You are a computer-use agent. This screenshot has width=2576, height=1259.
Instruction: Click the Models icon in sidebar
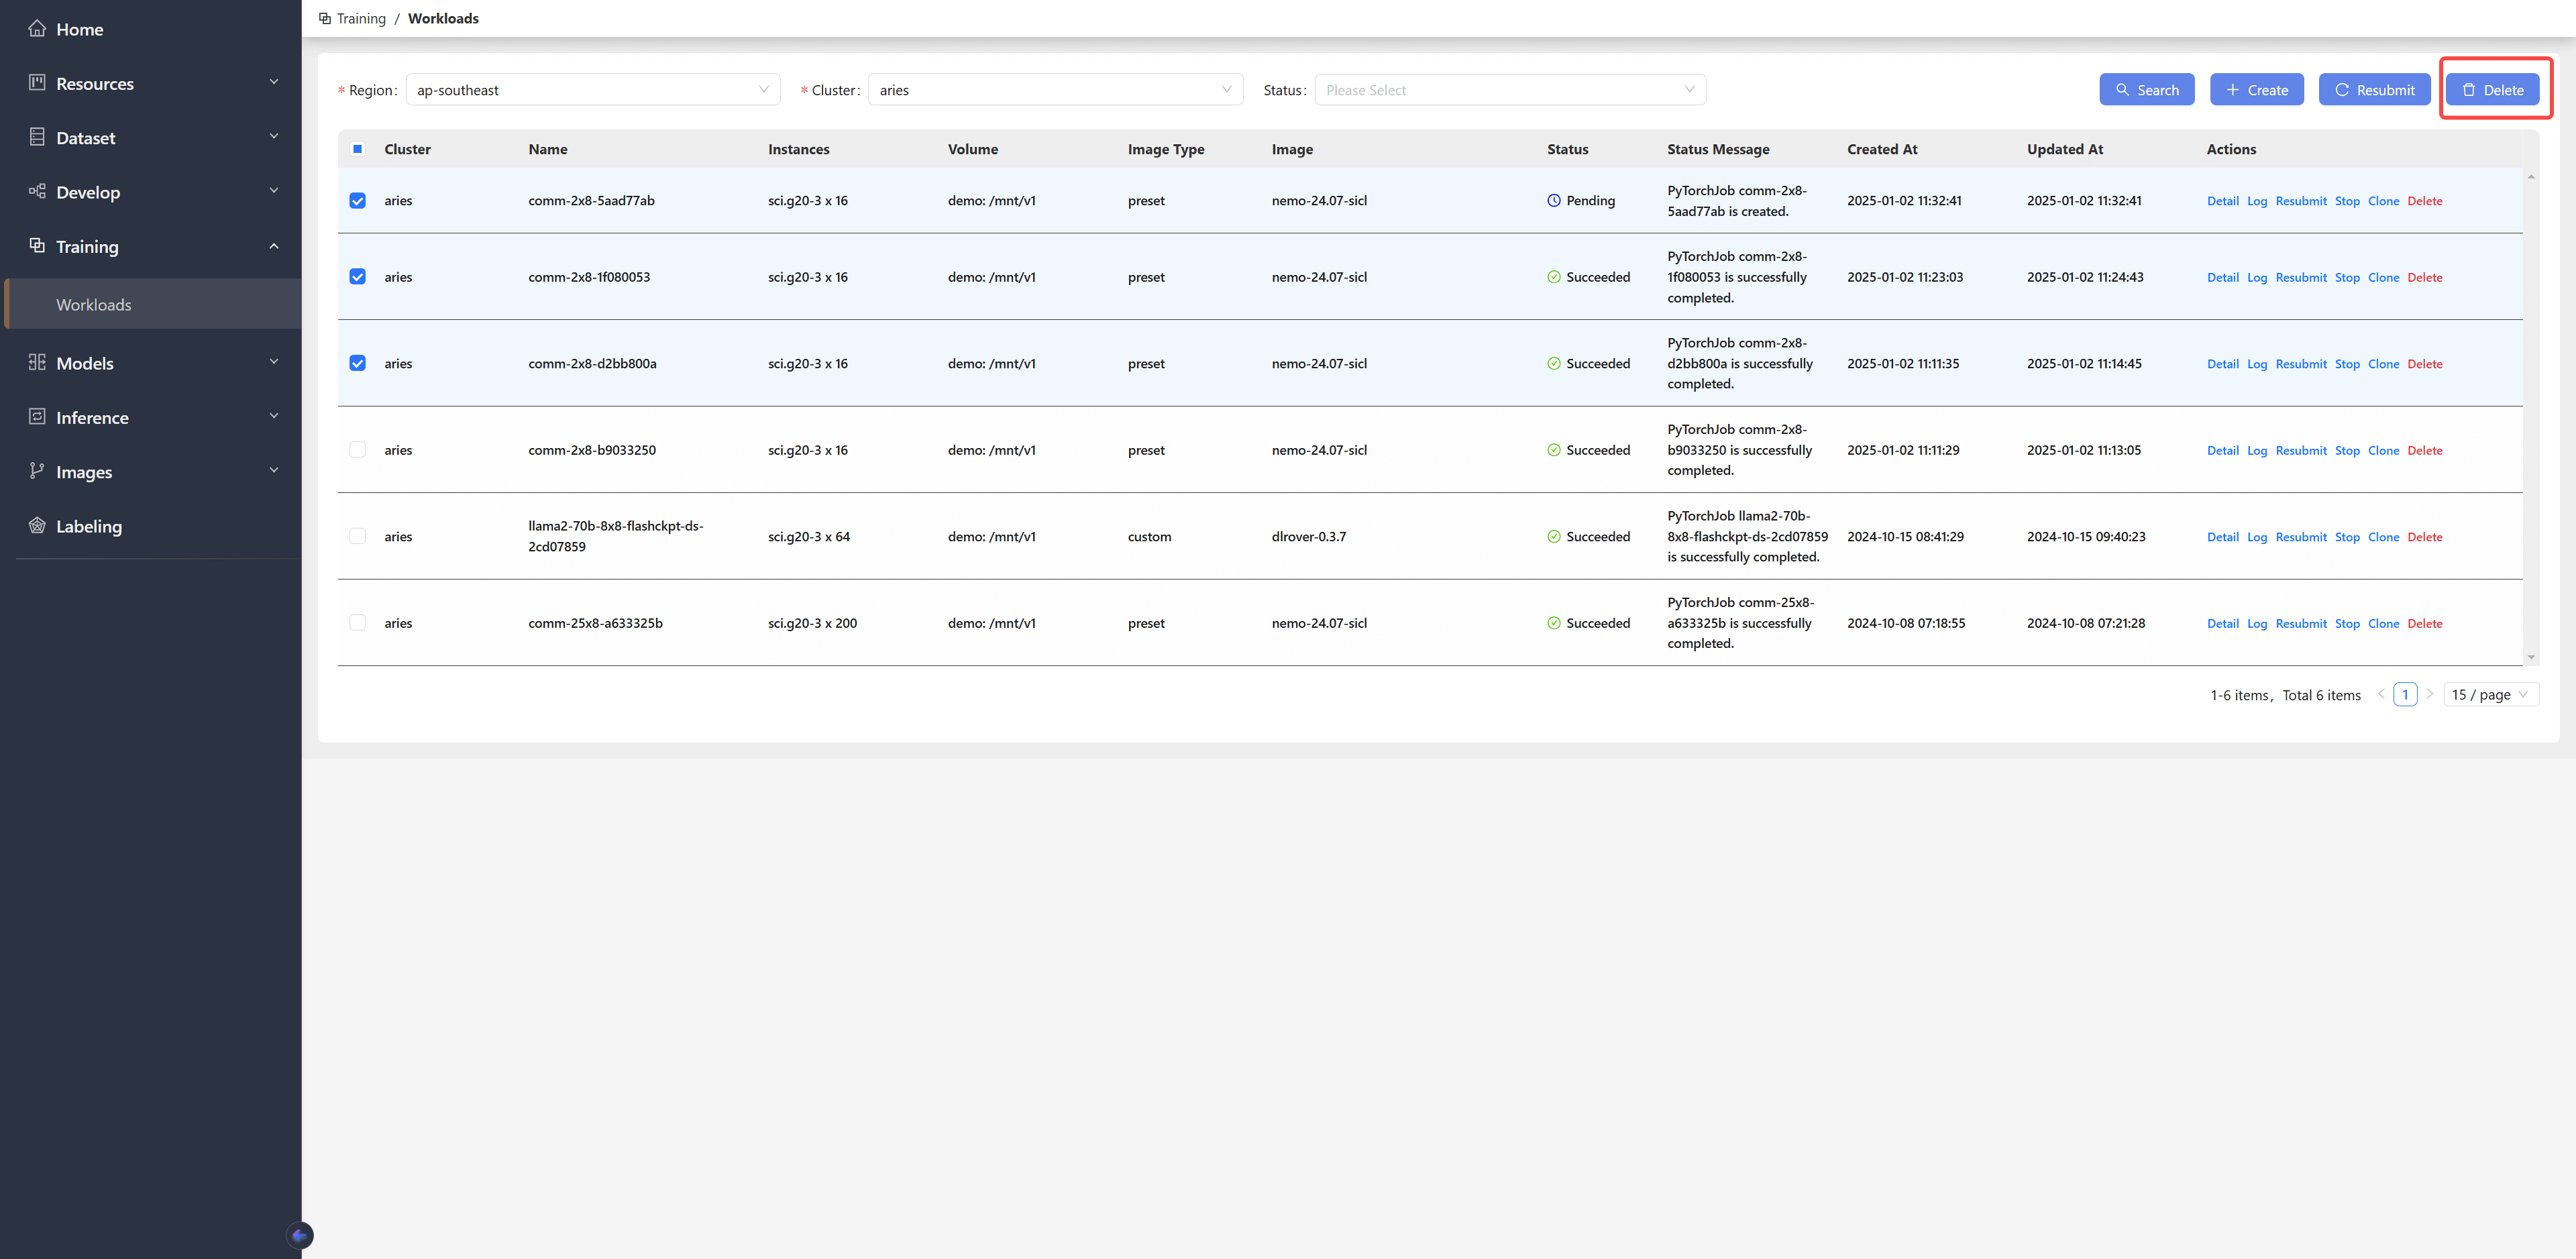[x=37, y=362]
